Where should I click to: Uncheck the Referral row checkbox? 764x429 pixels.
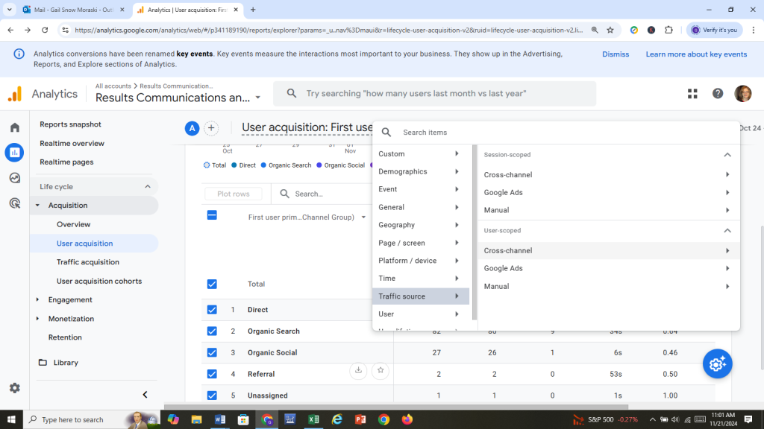coord(212,374)
